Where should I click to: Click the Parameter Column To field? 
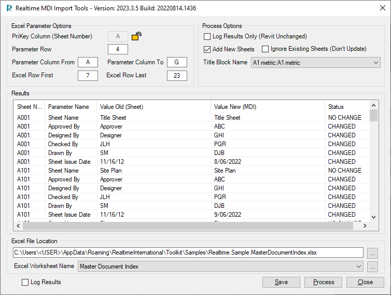pos(177,62)
